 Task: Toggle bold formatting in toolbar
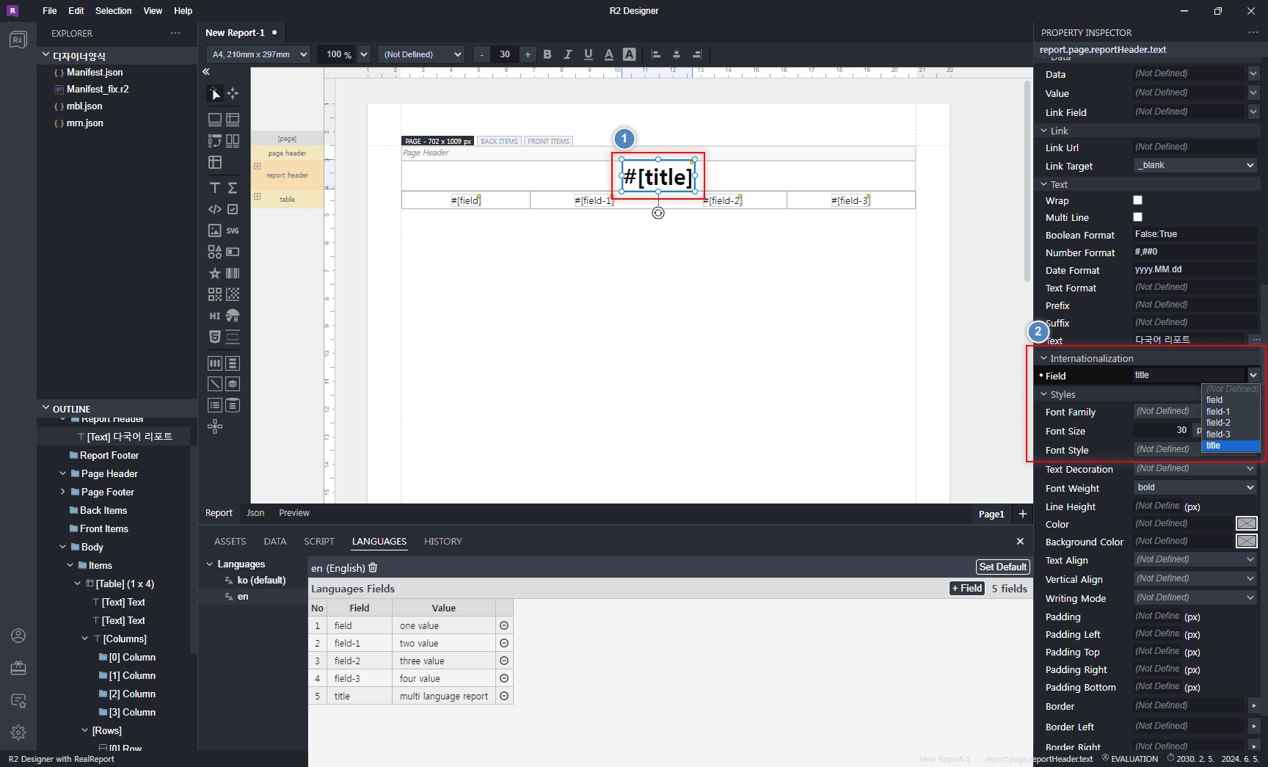point(547,54)
